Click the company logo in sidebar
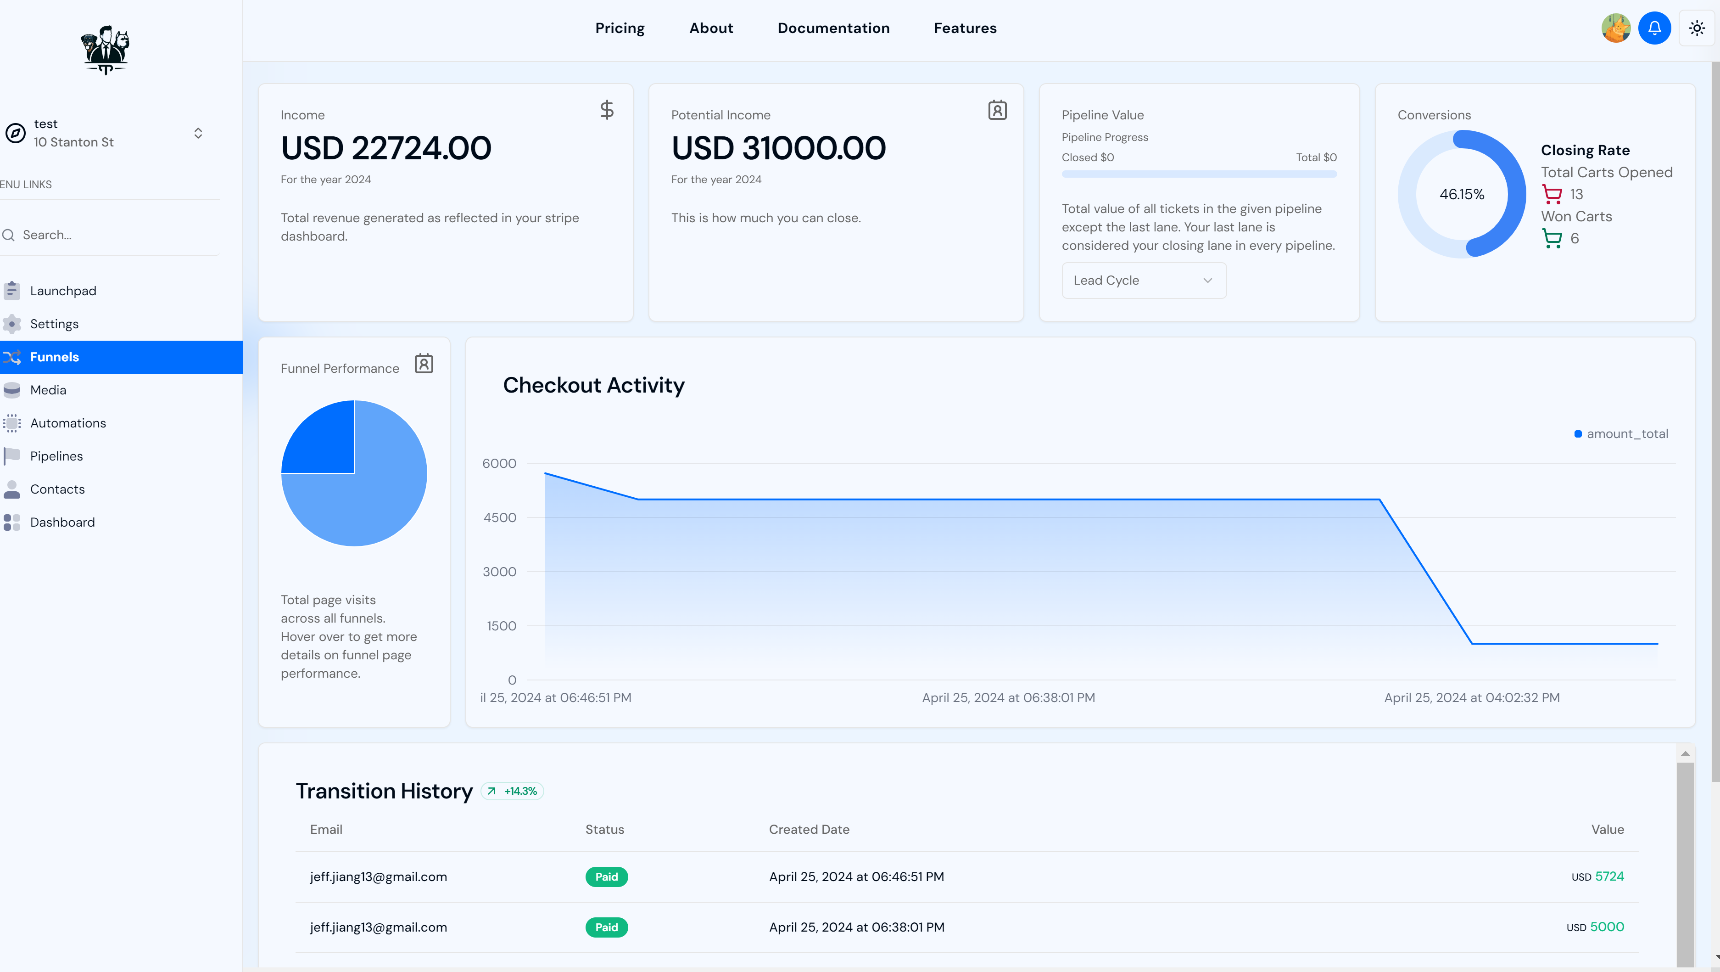The image size is (1720, 972). 105,50
